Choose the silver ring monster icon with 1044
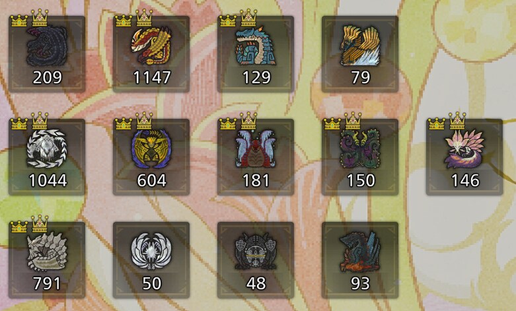This screenshot has height=311, width=516. point(47,149)
